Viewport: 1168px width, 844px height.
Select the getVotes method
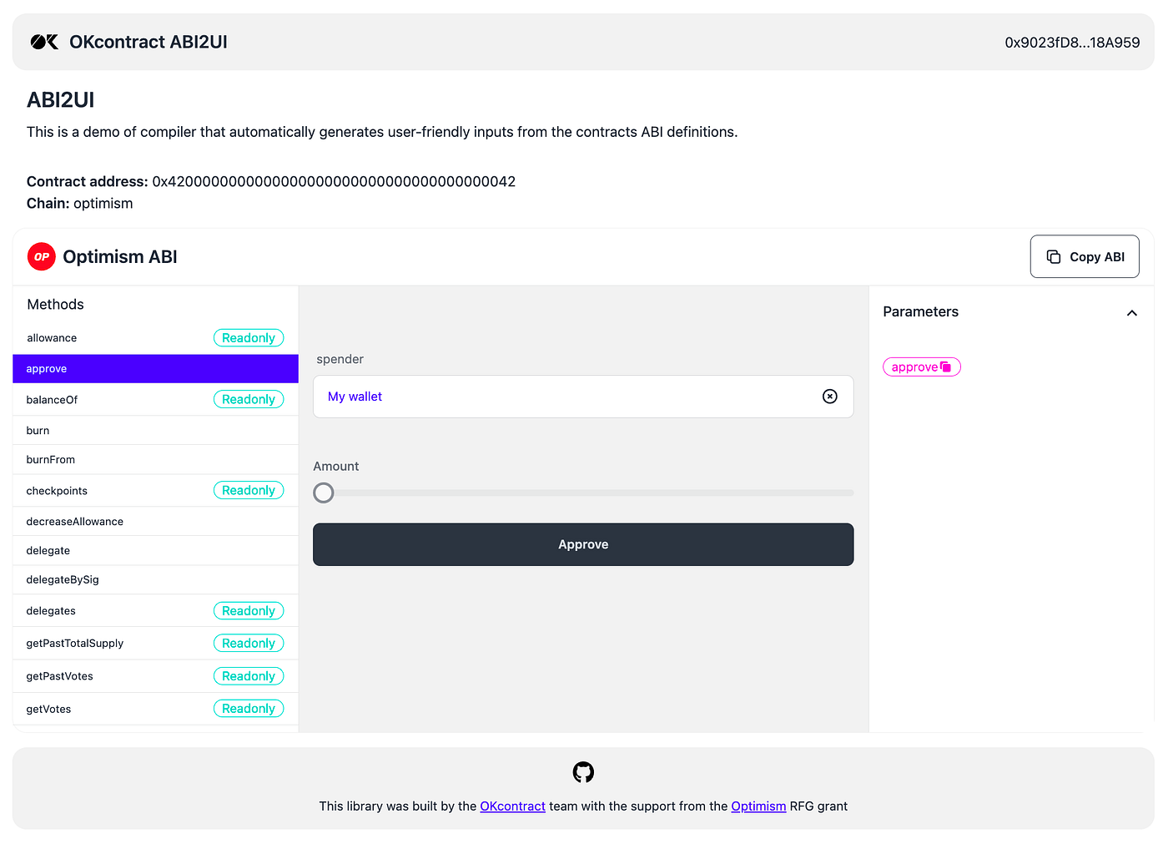[155, 709]
